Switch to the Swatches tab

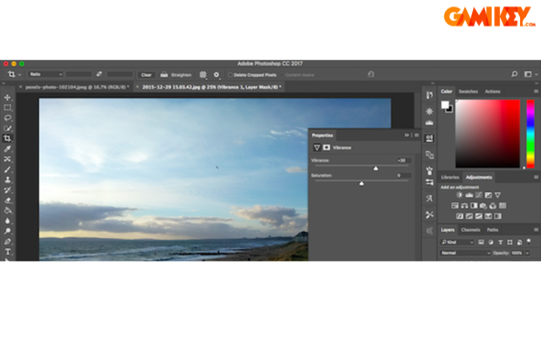pyautogui.click(x=468, y=91)
